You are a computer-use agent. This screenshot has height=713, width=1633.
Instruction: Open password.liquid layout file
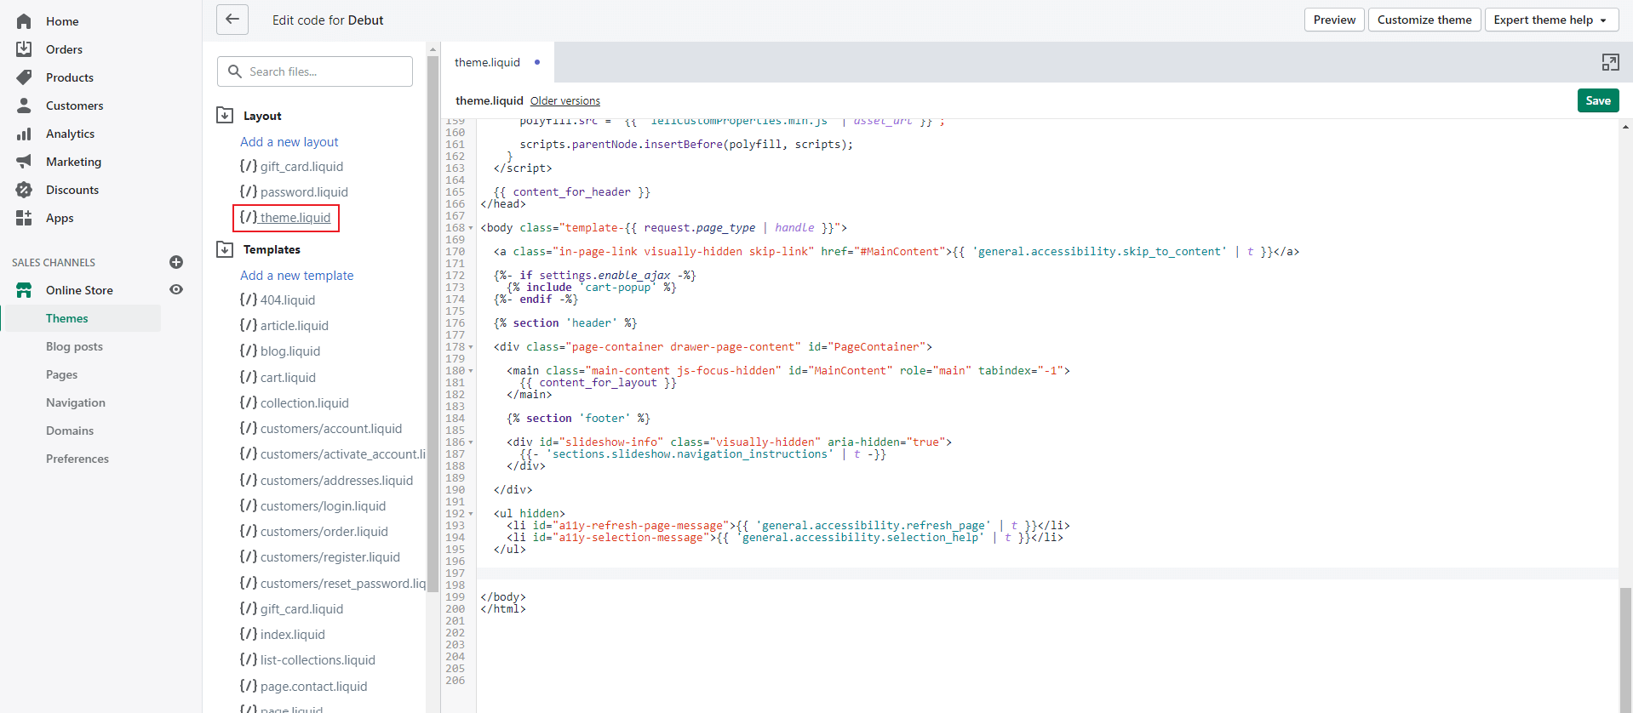click(295, 192)
